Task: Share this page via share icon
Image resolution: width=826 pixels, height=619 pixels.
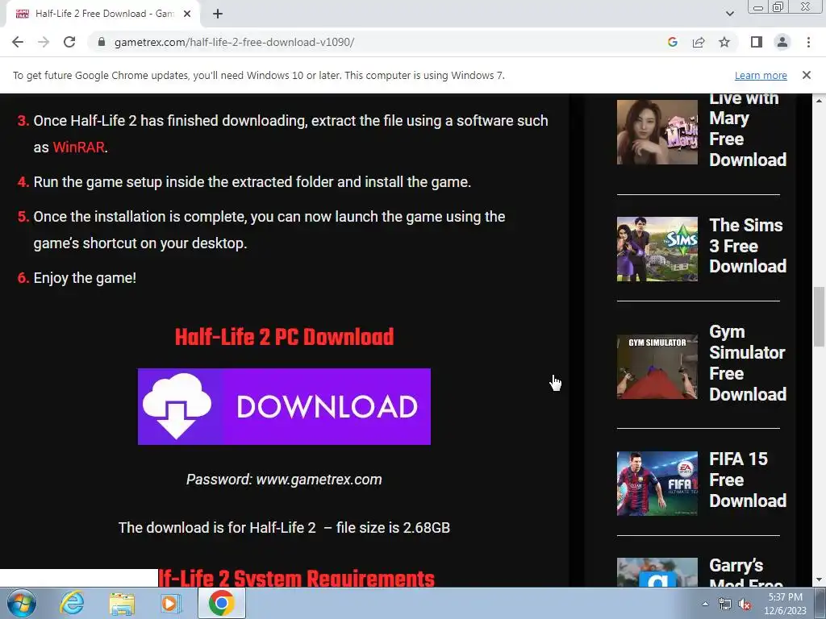Action: coord(699,42)
